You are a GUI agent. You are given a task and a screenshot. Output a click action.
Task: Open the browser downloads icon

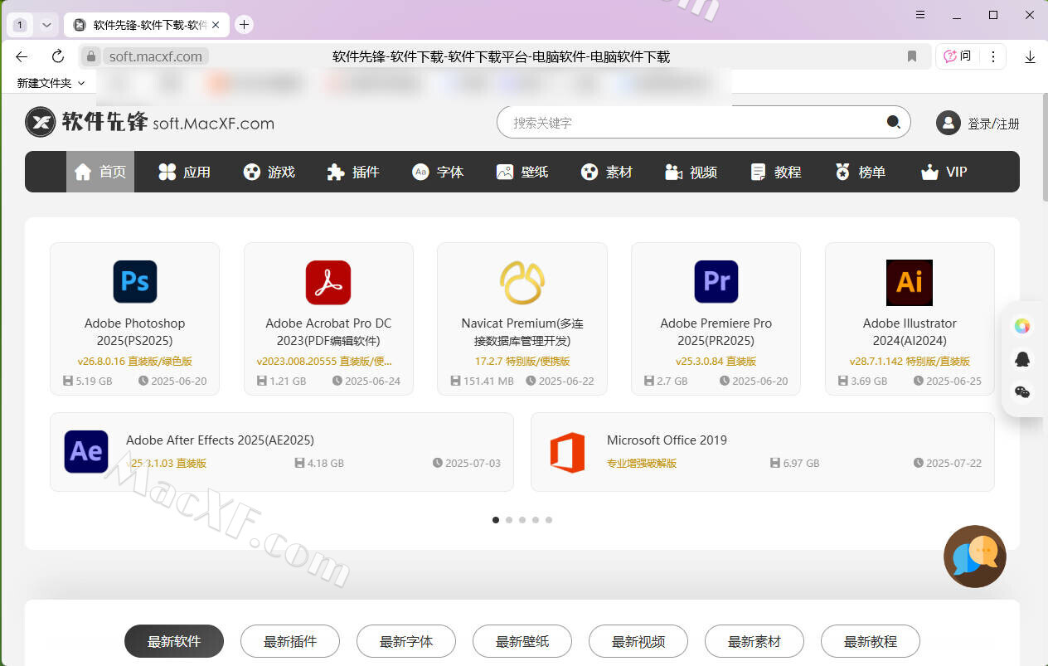[1030, 56]
